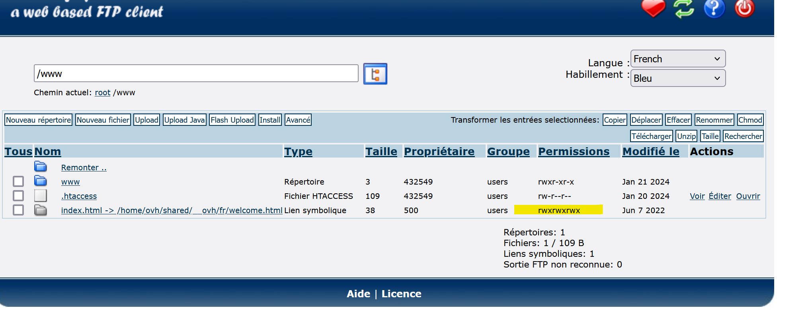Click the red heart bookmark icon
The width and height of the screenshot is (808, 310).
point(653,8)
